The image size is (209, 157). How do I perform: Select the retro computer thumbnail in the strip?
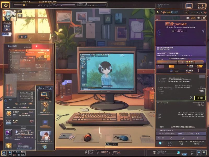(x=45, y=95)
